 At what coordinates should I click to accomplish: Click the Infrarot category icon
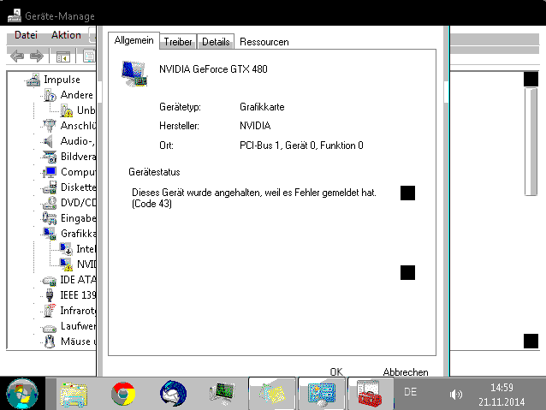(50, 311)
